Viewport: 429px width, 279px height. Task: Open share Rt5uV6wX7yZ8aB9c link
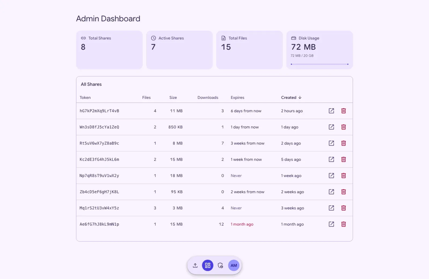tap(331, 143)
